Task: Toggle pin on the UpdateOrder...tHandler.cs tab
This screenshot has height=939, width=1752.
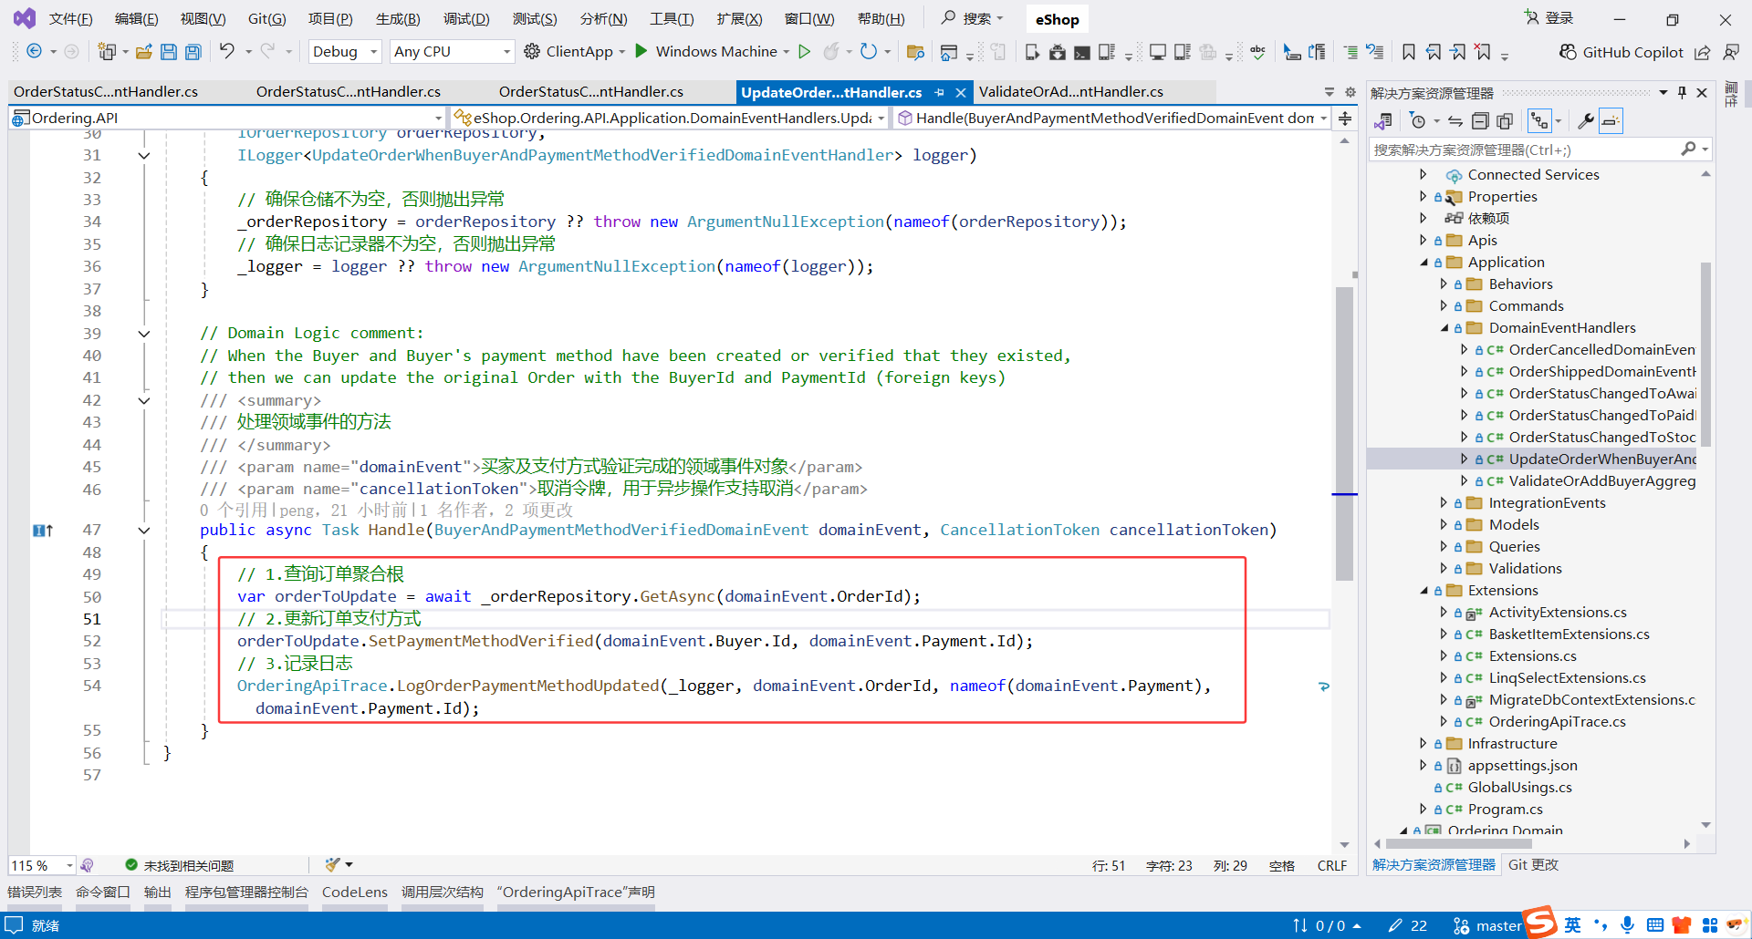Action: pos(939,92)
